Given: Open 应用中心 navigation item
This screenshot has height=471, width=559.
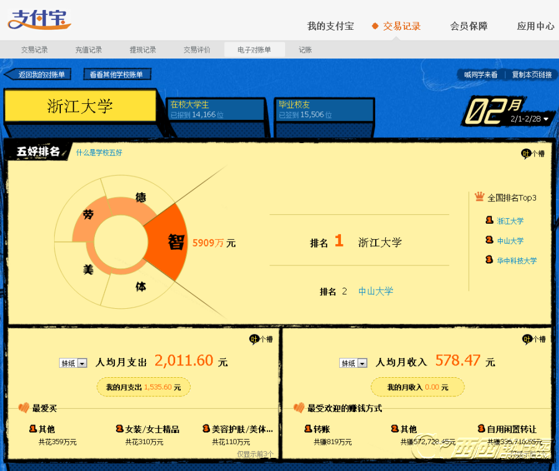Looking at the screenshot, I should [535, 26].
